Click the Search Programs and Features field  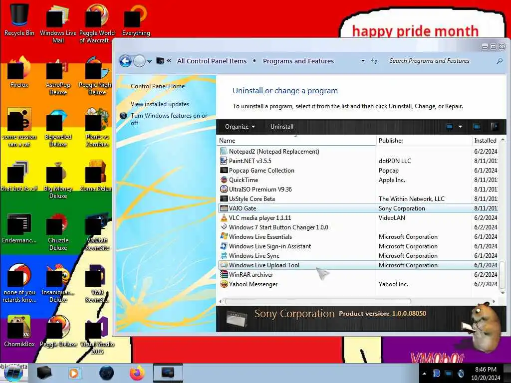pyautogui.click(x=441, y=61)
